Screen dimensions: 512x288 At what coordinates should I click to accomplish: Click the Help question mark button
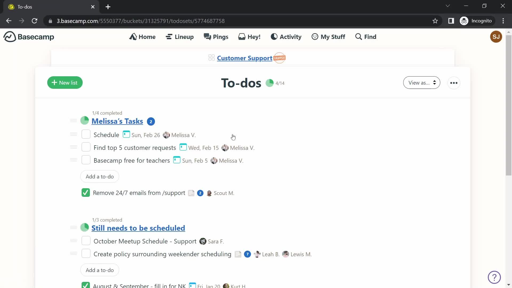(495, 277)
